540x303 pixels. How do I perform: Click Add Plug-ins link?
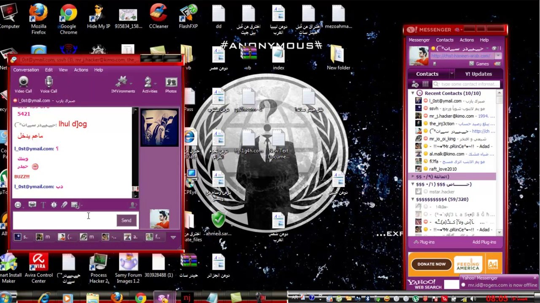[484, 242]
